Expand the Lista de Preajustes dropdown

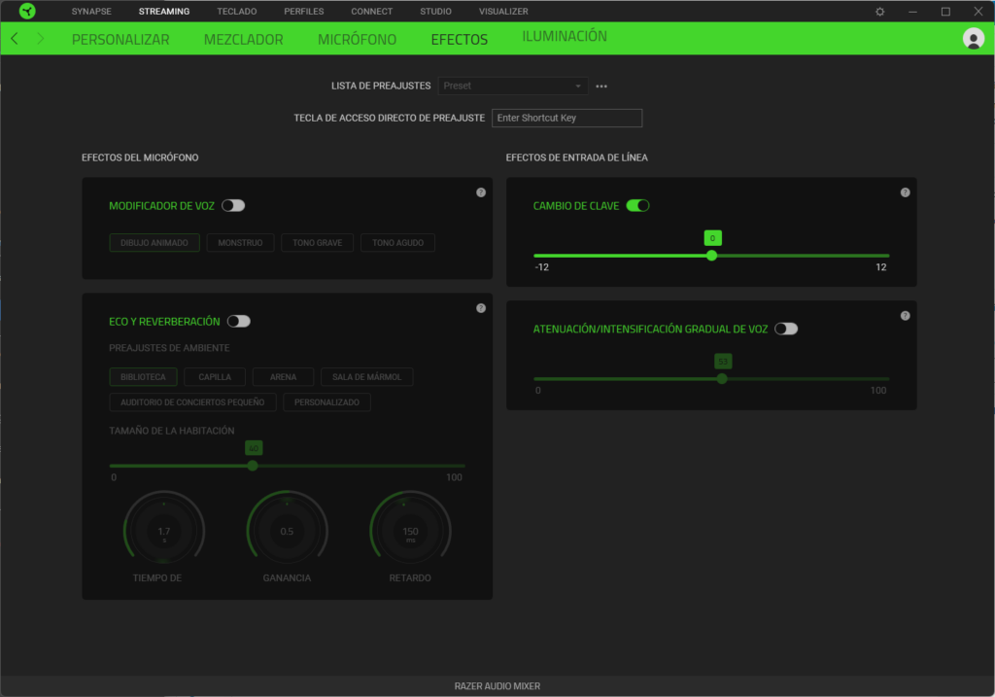513,86
